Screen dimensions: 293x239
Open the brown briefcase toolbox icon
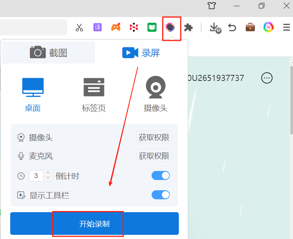tap(250, 27)
